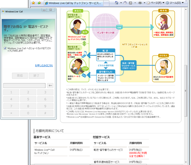Click the インターネット網 globe graphic
This screenshot has height=165, width=191.
[105, 27]
